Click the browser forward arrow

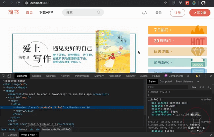click(x=11, y=3)
